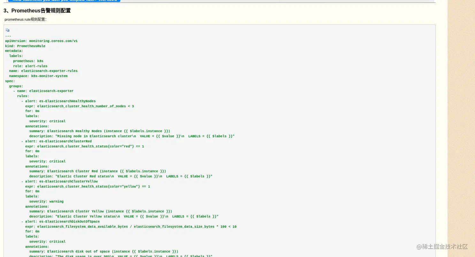Click summary 'Elasticsearch Healthy Nodes' line
The image size is (475, 257).
click(100, 131)
